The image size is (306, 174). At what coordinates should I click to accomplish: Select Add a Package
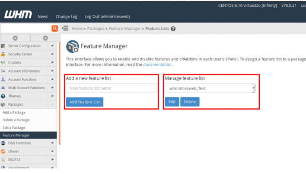pos(14,113)
